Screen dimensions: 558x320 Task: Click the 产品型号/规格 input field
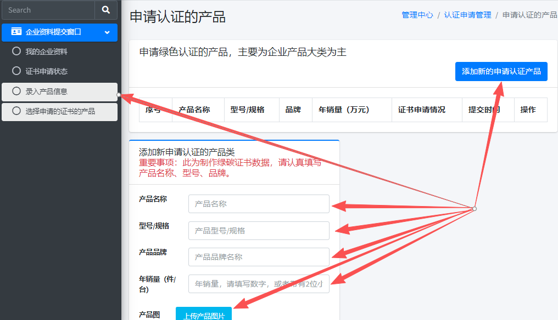click(259, 231)
